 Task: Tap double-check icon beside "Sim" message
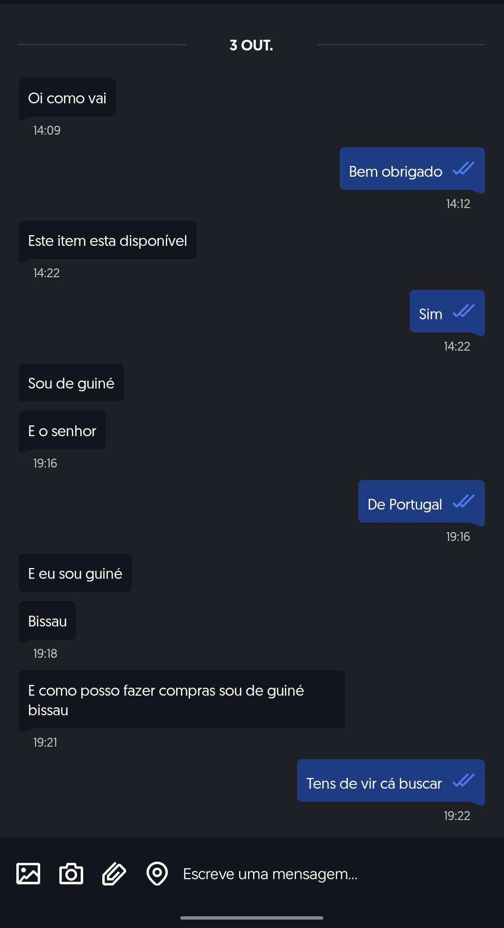coord(463,311)
